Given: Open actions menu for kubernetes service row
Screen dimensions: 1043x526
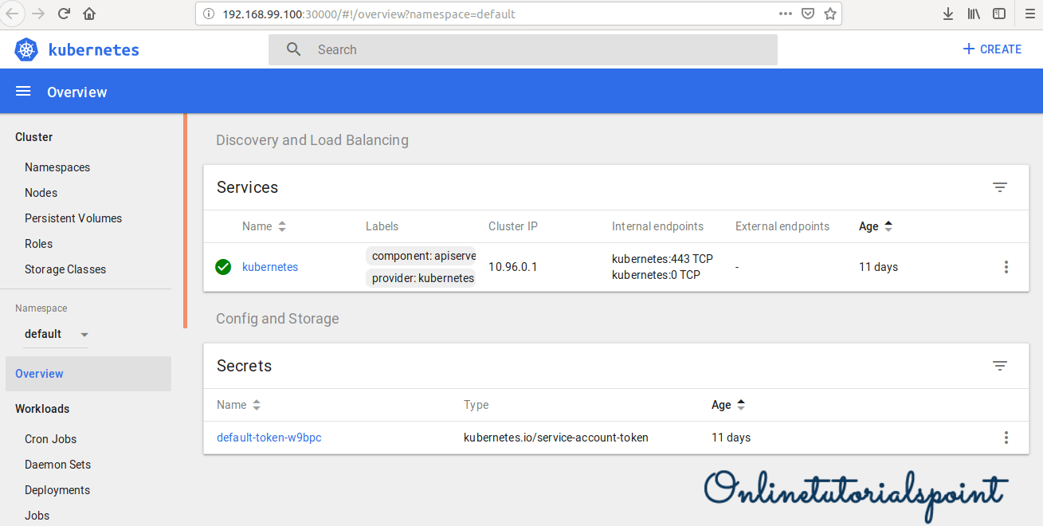Looking at the screenshot, I should coord(1006,267).
